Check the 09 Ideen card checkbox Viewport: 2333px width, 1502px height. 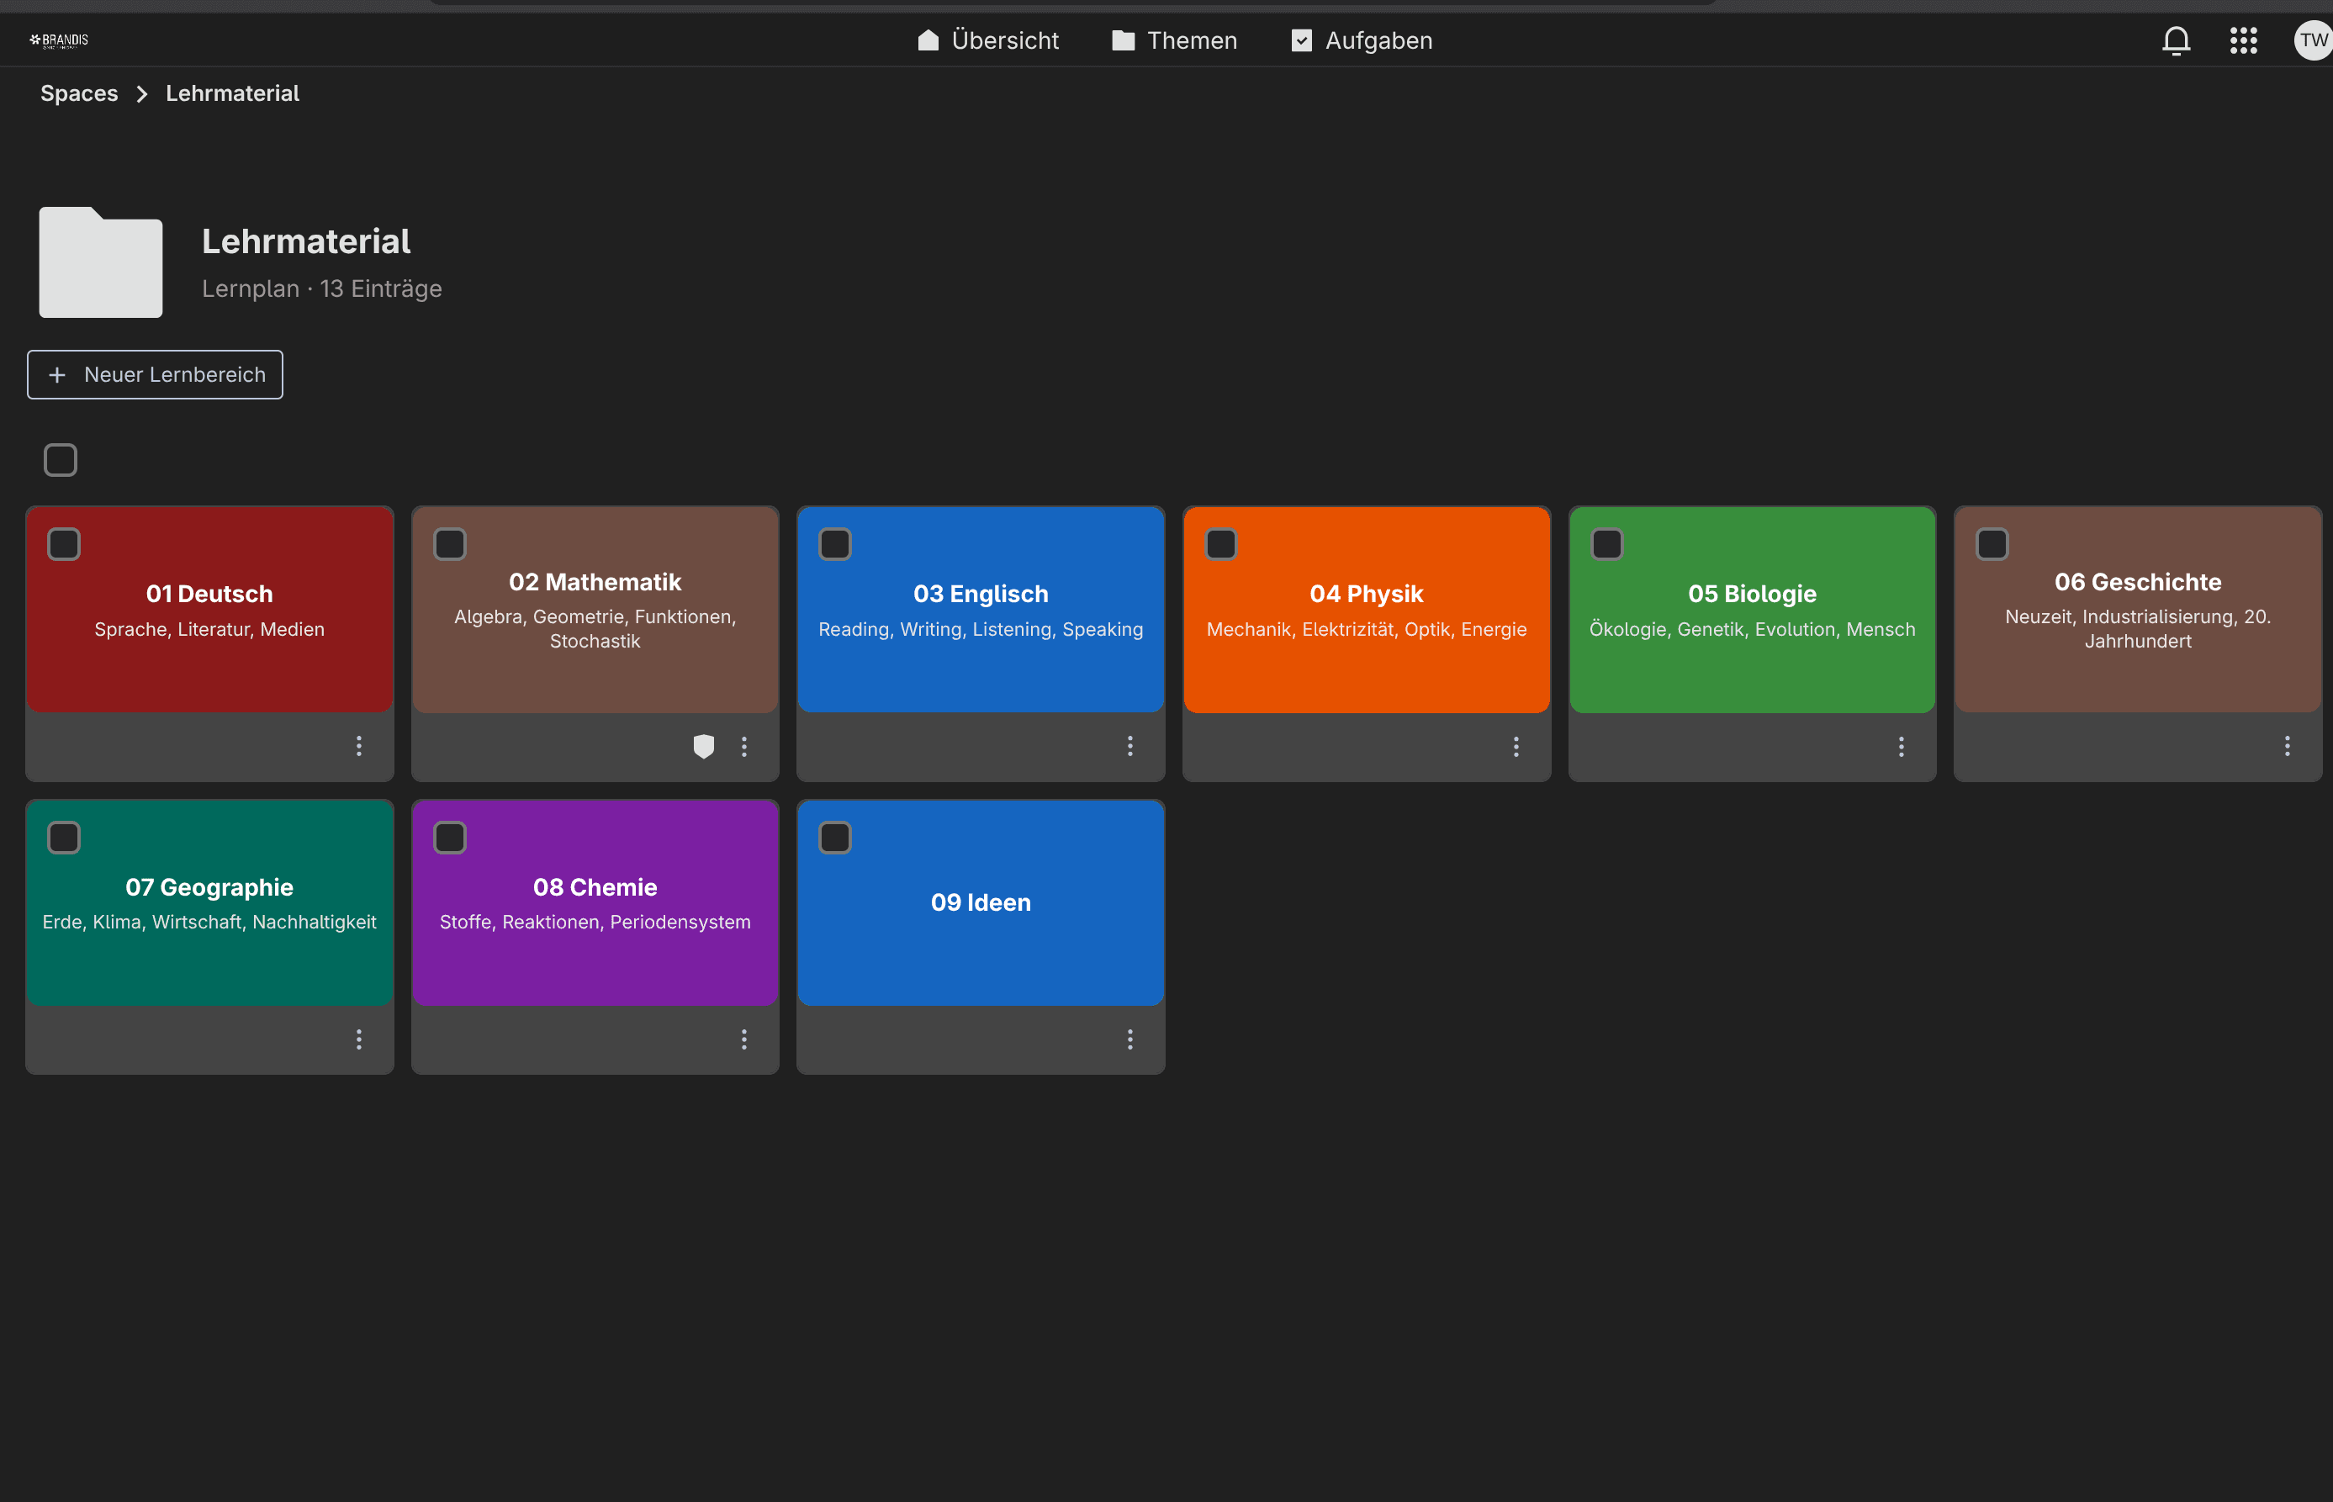(835, 837)
